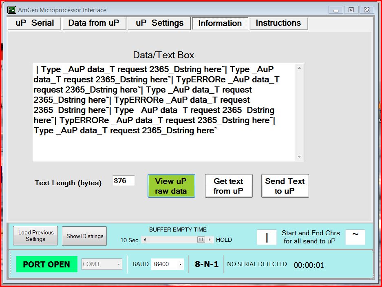This screenshot has height=287, width=382.
Task: Open the Data from uP tab
Action: coord(93,23)
